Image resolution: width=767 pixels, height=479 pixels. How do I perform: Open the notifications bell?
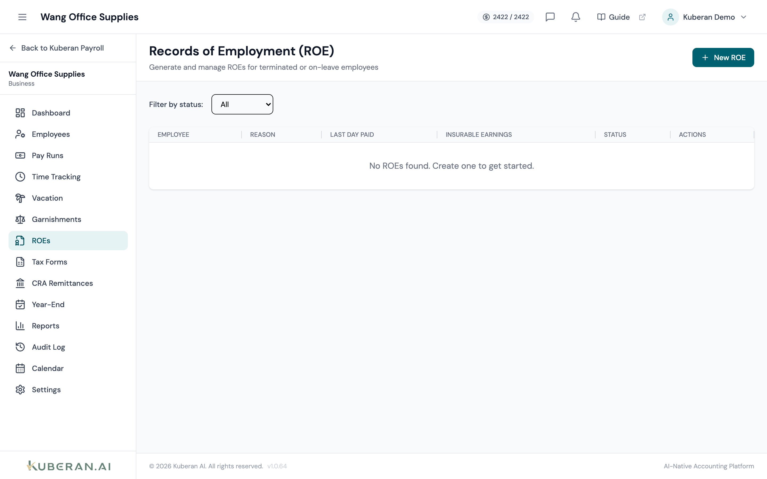coord(576,17)
